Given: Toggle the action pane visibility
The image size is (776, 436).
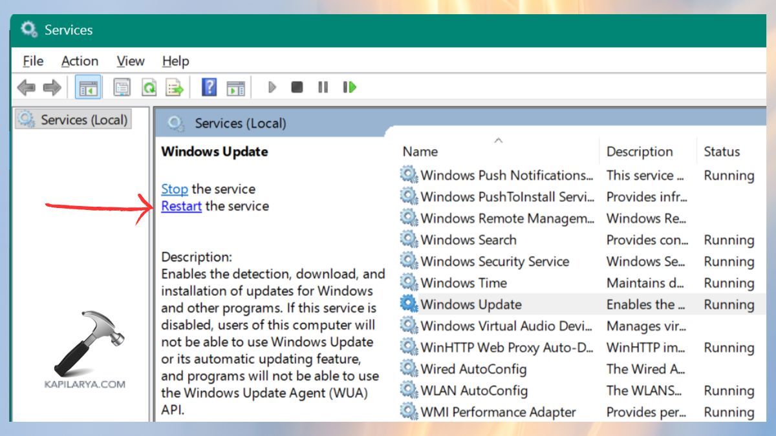Looking at the screenshot, I should (236, 87).
